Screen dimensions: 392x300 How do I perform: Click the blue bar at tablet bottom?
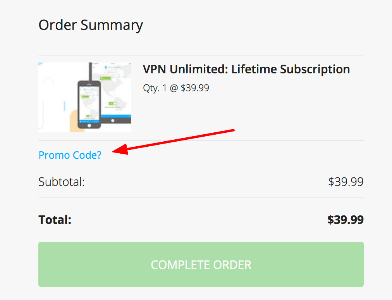[116, 116]
